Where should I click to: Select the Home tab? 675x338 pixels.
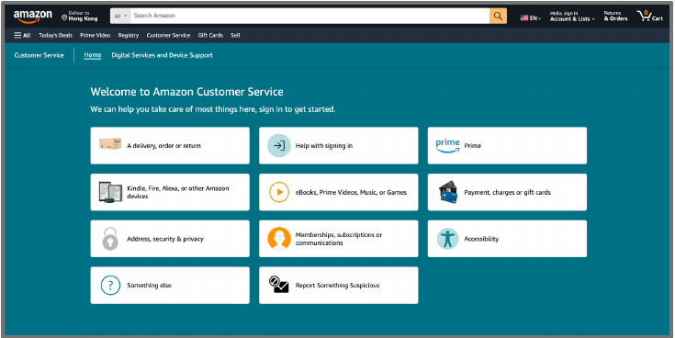pos(93,55)
